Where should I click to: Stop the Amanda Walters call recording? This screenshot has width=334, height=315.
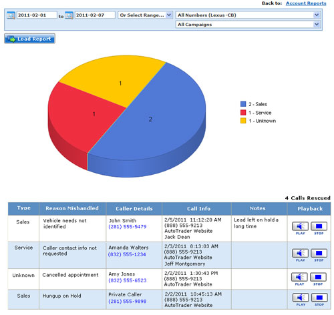click(319, 253)
